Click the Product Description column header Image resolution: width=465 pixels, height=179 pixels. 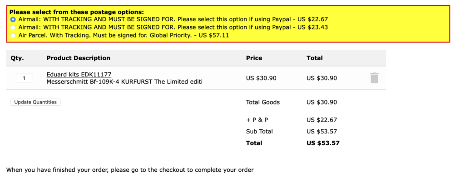pos(78,58)
